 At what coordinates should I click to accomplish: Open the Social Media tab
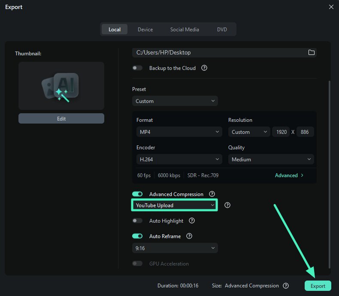pyautogui.click(x=185, y=29)
